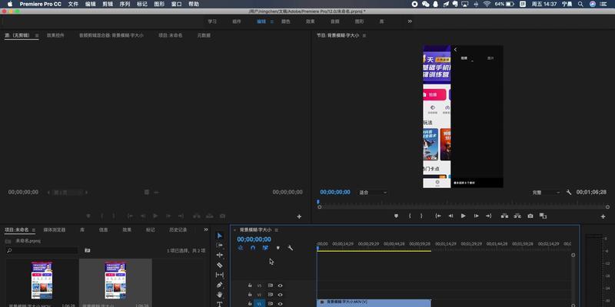The height and width of the screenshot is (307, 615).
Task: Toggle lock on top video track
Action: point(250,285)
